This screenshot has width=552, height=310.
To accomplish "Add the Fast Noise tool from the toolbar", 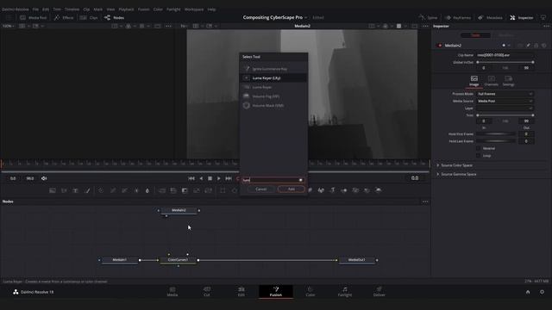I will [x=64, y=190].
